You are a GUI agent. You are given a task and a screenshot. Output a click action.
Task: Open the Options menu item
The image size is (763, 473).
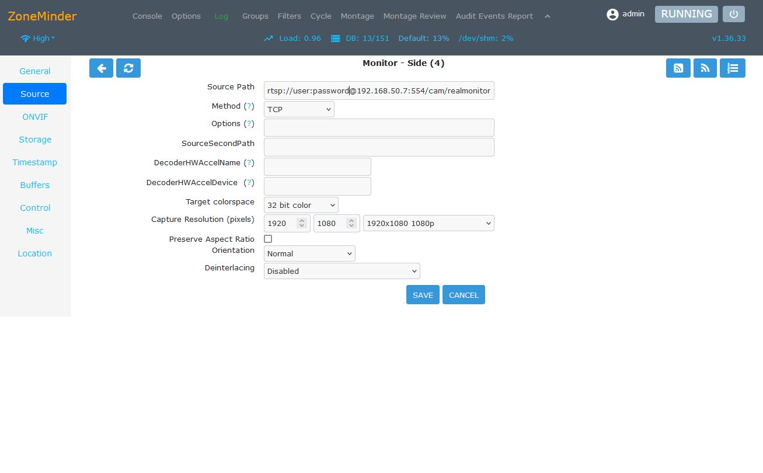pyautogui.click(x=186, y=16)
